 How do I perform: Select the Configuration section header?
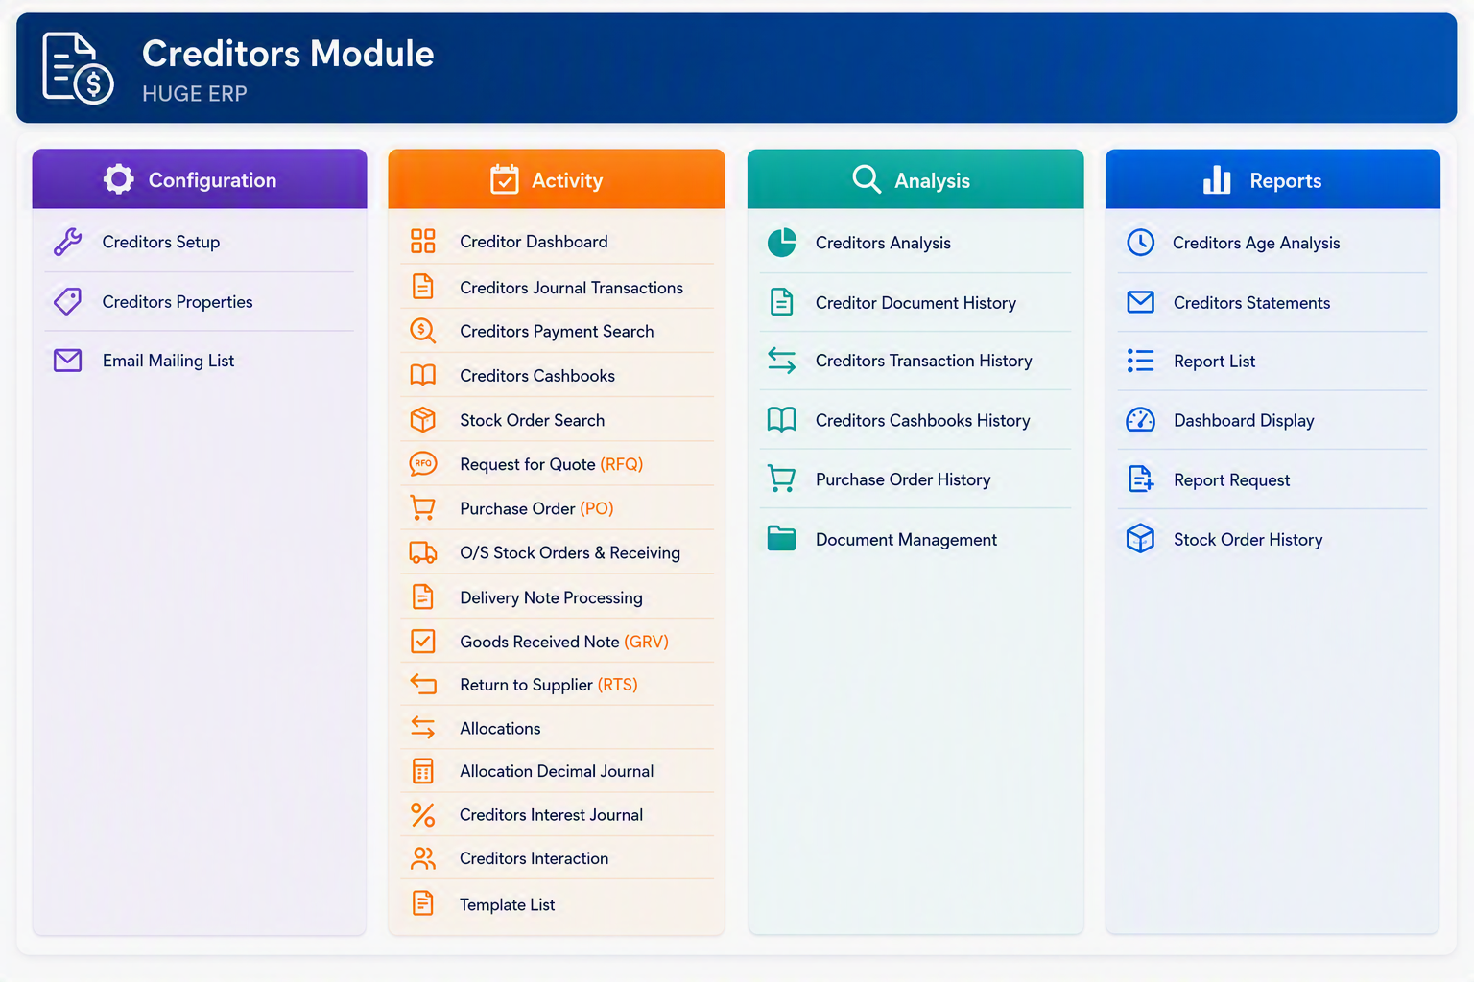[x=200, y=179]
